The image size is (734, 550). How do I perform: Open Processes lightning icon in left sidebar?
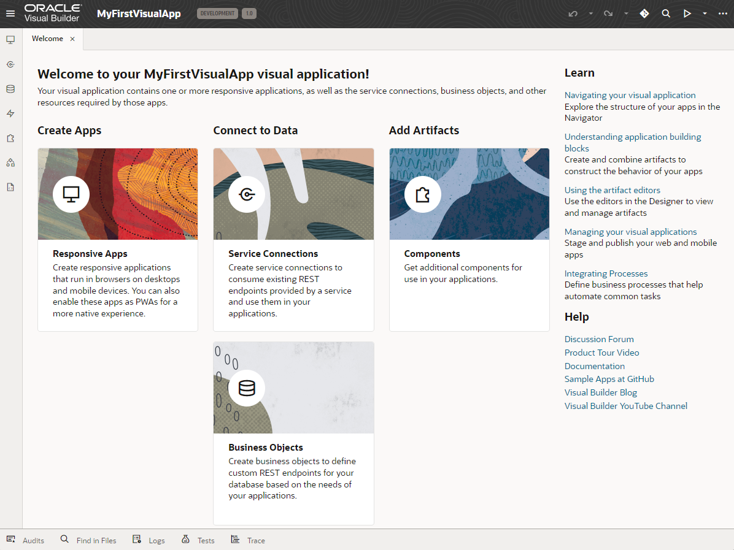pos(10,113)
